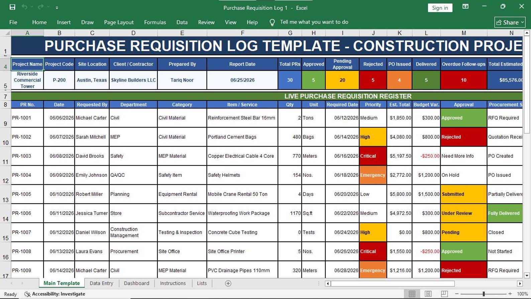Image resolution: width=531 pixels, height=299 pixels.
Task: Open the Redo history dropdown arrow
Action: point(48,7)
